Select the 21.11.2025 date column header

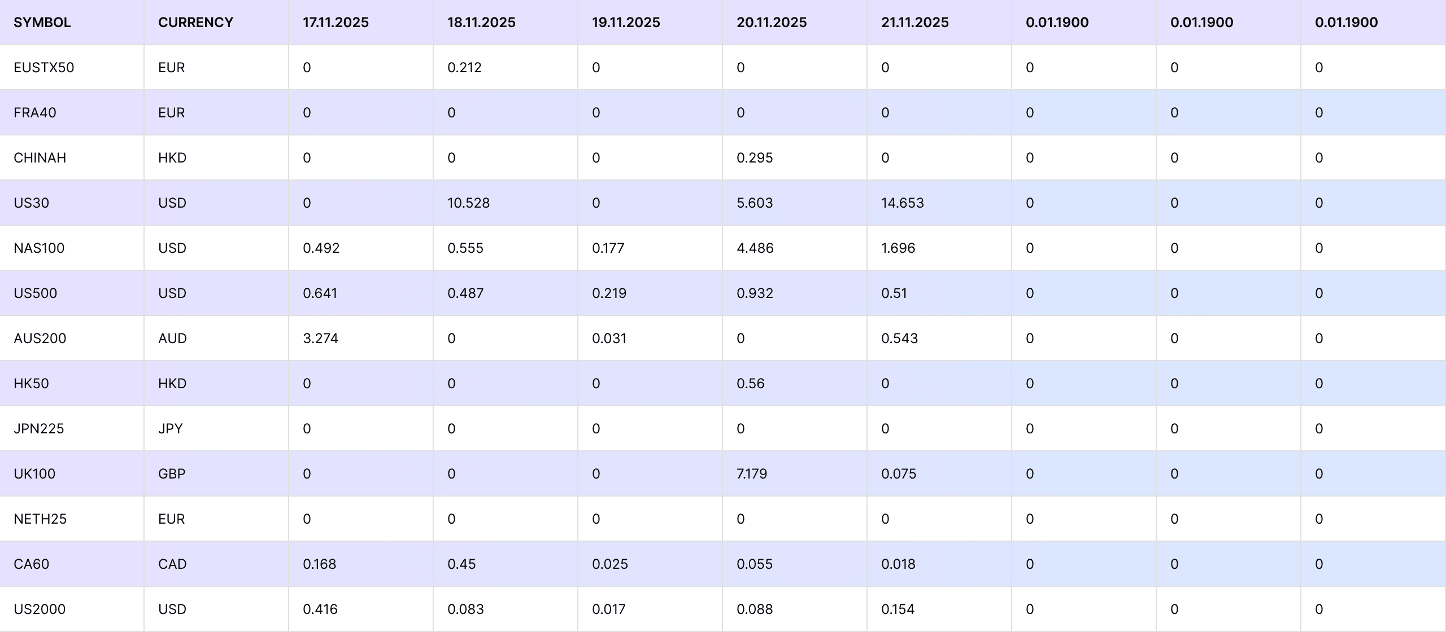pos(914,23)
